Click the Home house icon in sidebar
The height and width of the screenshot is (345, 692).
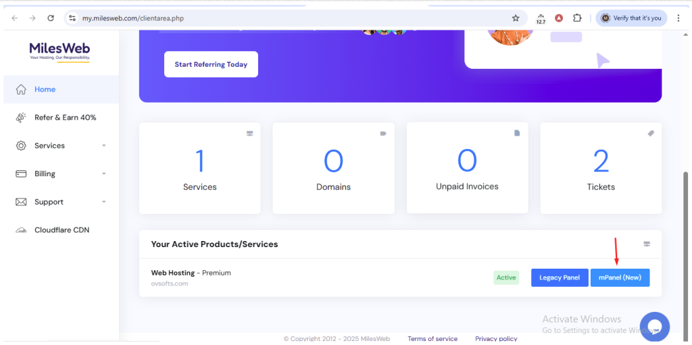[x=21, y=89]
